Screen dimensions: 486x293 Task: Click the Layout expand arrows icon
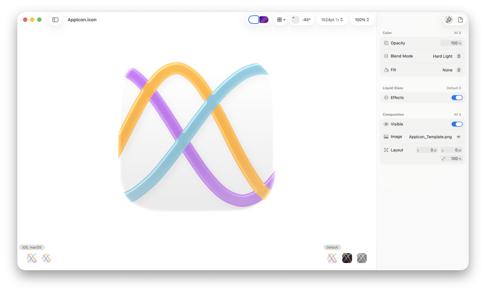[386, 150]
